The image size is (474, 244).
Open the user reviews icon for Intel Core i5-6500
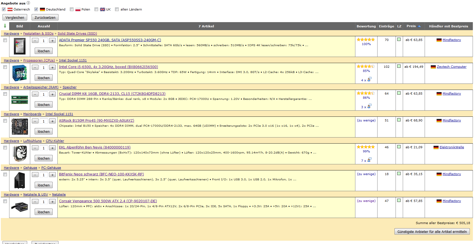click(369, 79)
